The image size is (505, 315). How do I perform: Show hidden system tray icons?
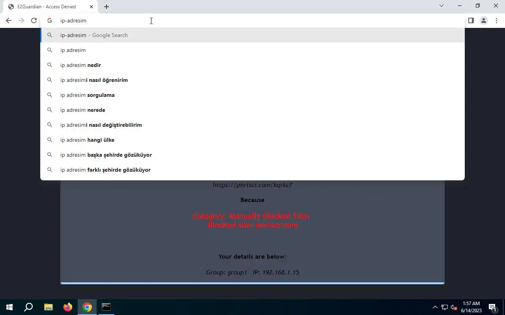(x=435, y=307)
